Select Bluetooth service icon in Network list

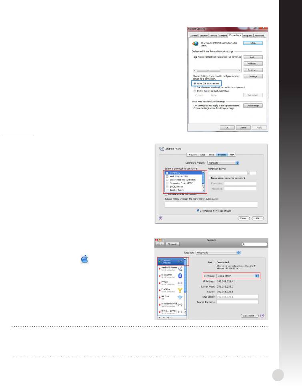[x=180, y=276]
